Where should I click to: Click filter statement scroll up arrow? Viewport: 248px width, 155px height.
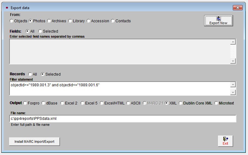click(233, 84)
